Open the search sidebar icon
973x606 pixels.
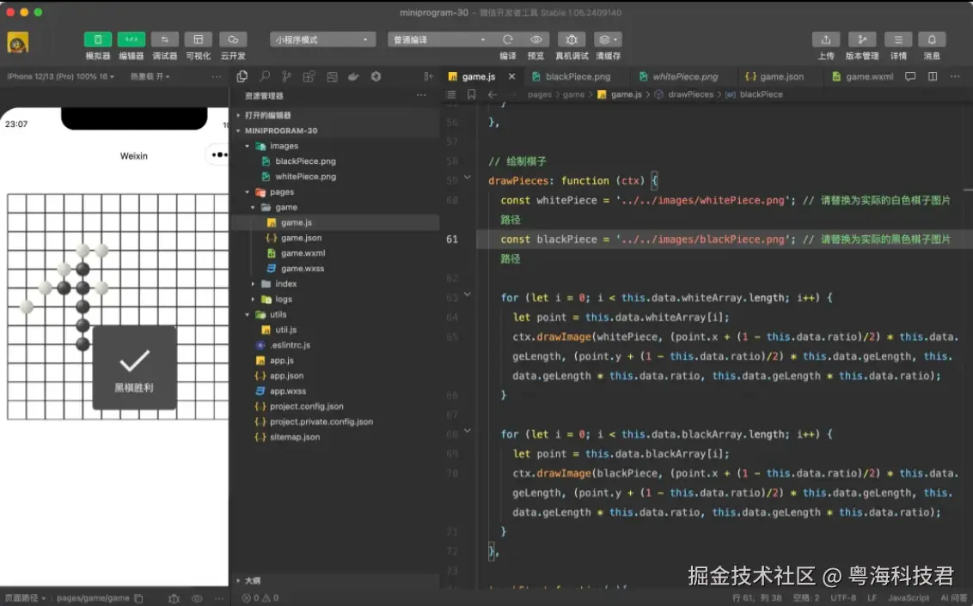click(x=265, y=76)
